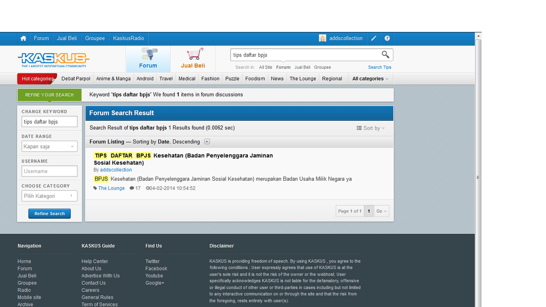Open the addscollection username in top bar
Viewport: 546px width, 307px height.
346,38
